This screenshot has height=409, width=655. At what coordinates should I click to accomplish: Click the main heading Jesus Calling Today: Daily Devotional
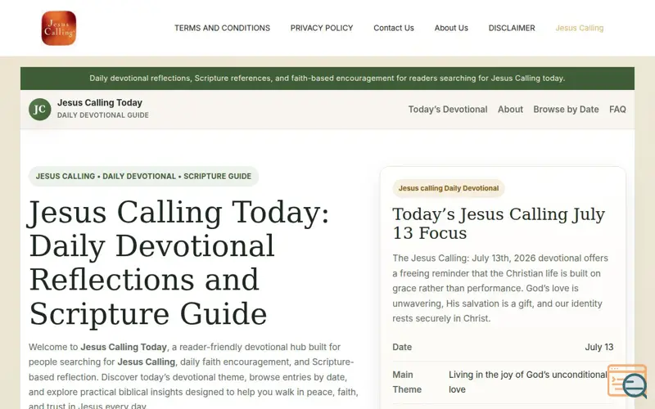click(179, 263)
